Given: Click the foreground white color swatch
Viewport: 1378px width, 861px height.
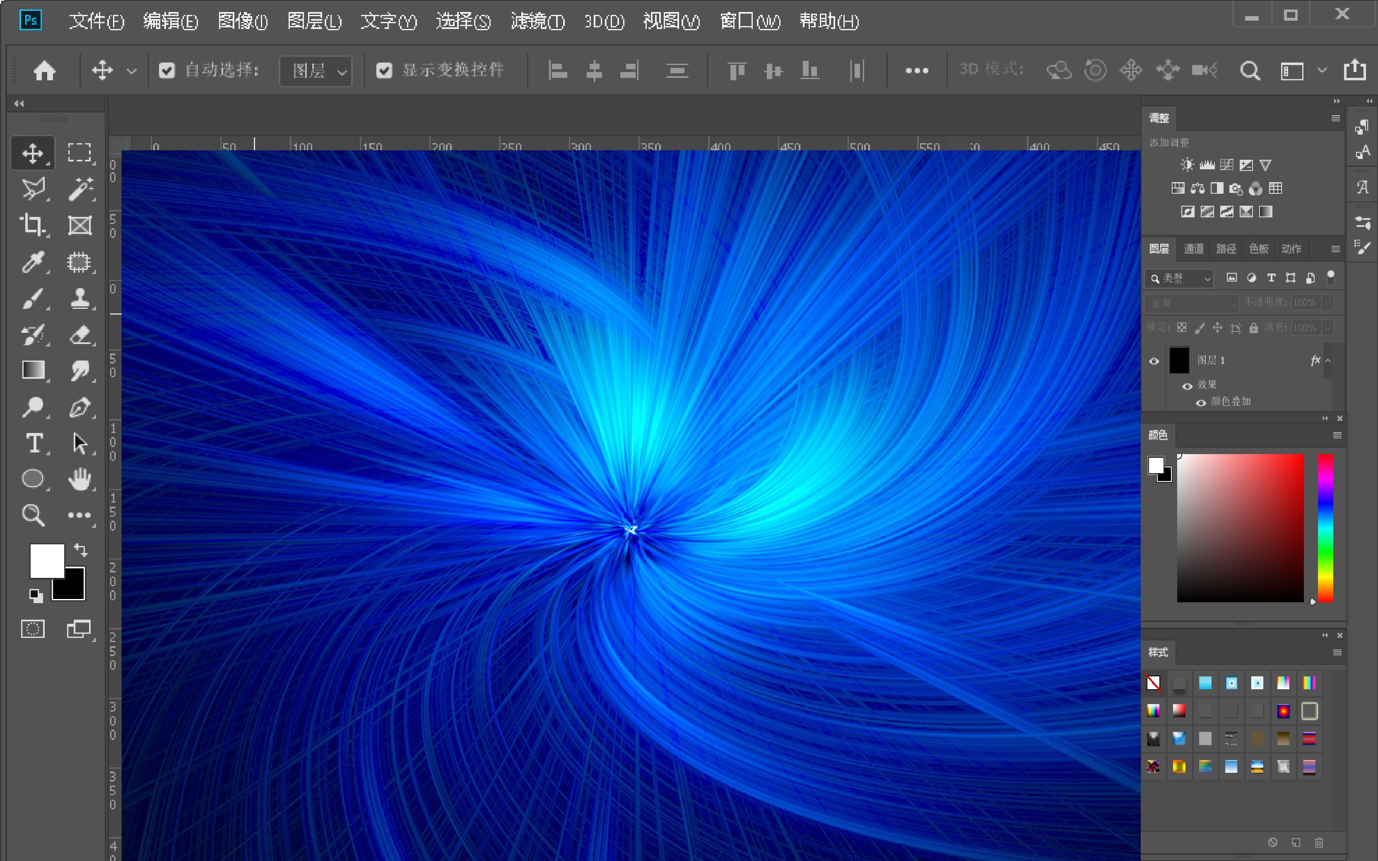Looking at the screenshot, I should click(47, 561).
